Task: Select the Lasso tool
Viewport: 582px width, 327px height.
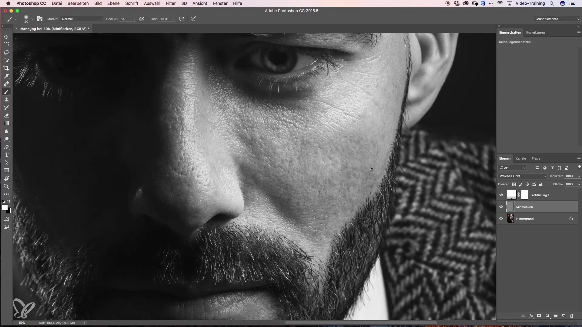Action: pyautogui.click(x=6, y=52)
